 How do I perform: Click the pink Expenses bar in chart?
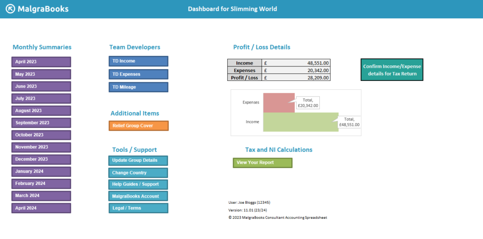click(x=279, y=103)
